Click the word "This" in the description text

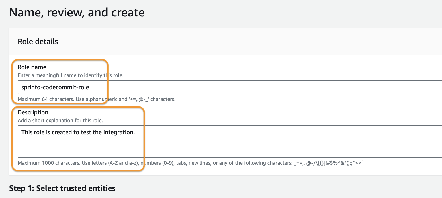coord(27,132)
